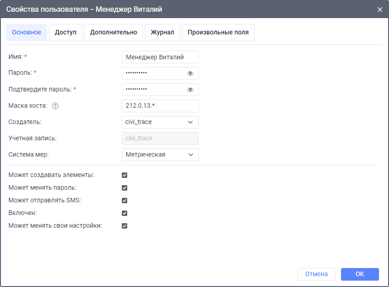The width and height of the screenshot is (389, 287).
Task: Focus the Маска хоста input field
Action: click(160, 106)
